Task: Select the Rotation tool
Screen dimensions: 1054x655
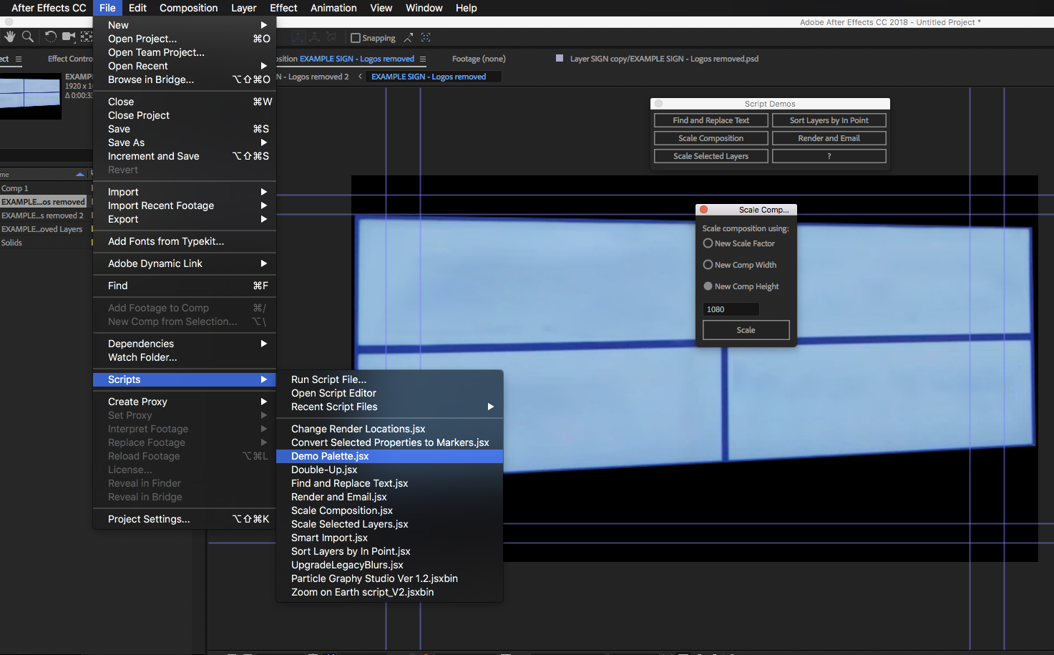Action: coord(50,37)
